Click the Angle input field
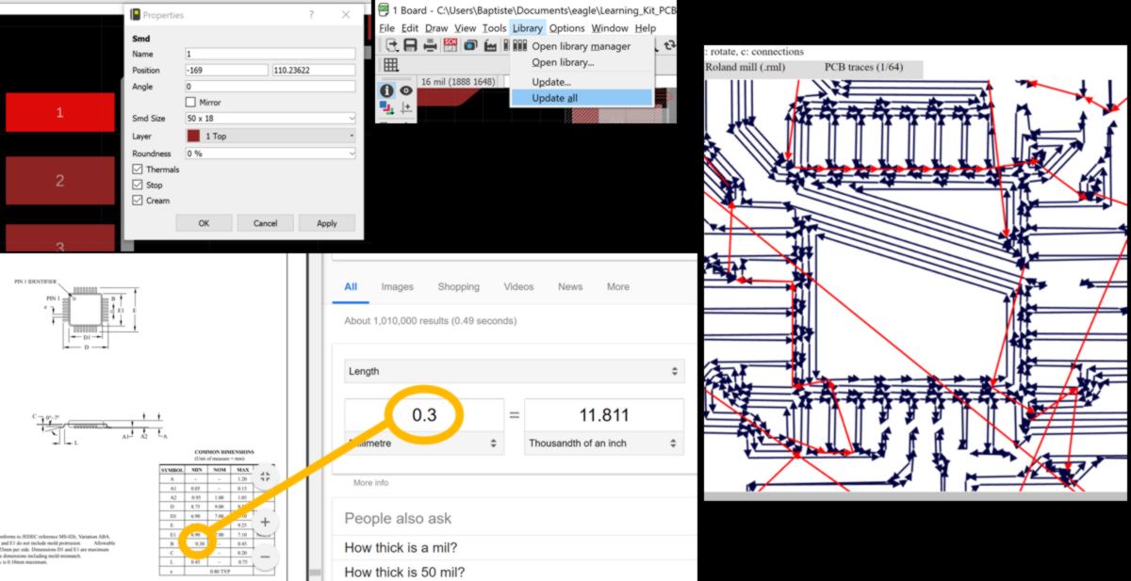This screenshot has width=1131, height=581. pos(270,87)
